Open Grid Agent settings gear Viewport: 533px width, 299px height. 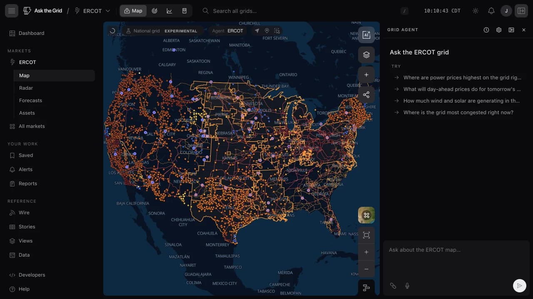pos(499,30)
